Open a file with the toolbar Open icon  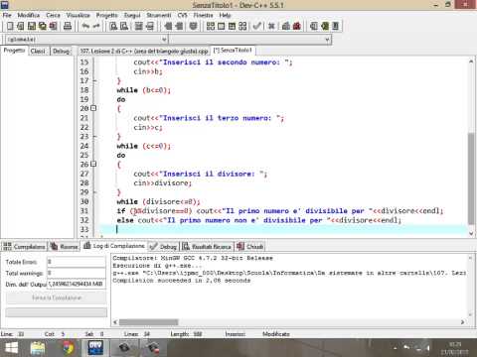coord(21,26)
